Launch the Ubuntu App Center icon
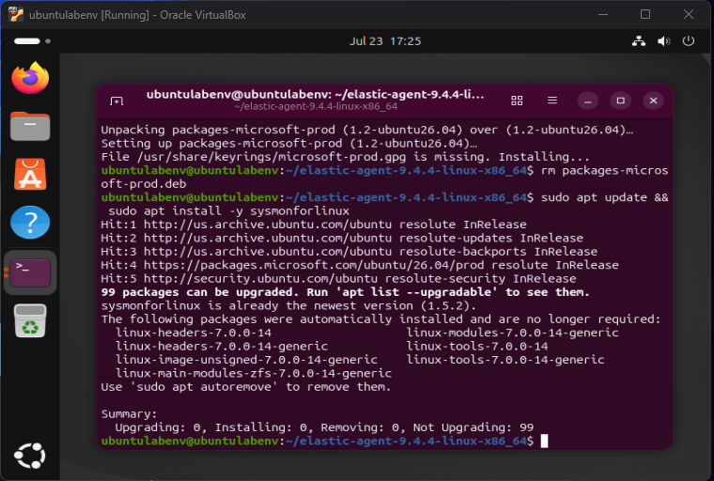The image size is (714, 481). [30, 175]
